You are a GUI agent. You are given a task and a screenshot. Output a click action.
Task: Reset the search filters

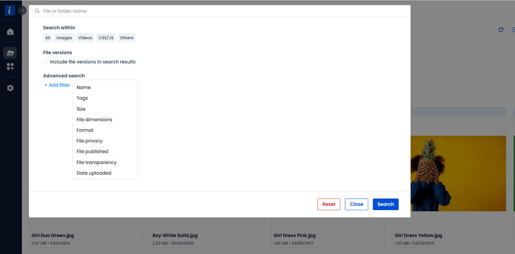328,204
